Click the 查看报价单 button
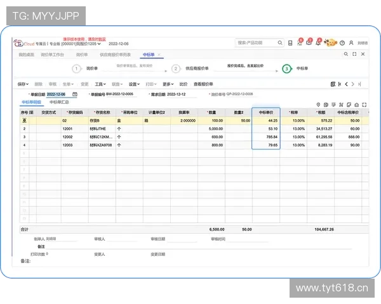The width and height of the screenshot is (381, 304). click(x=203, y=84)
